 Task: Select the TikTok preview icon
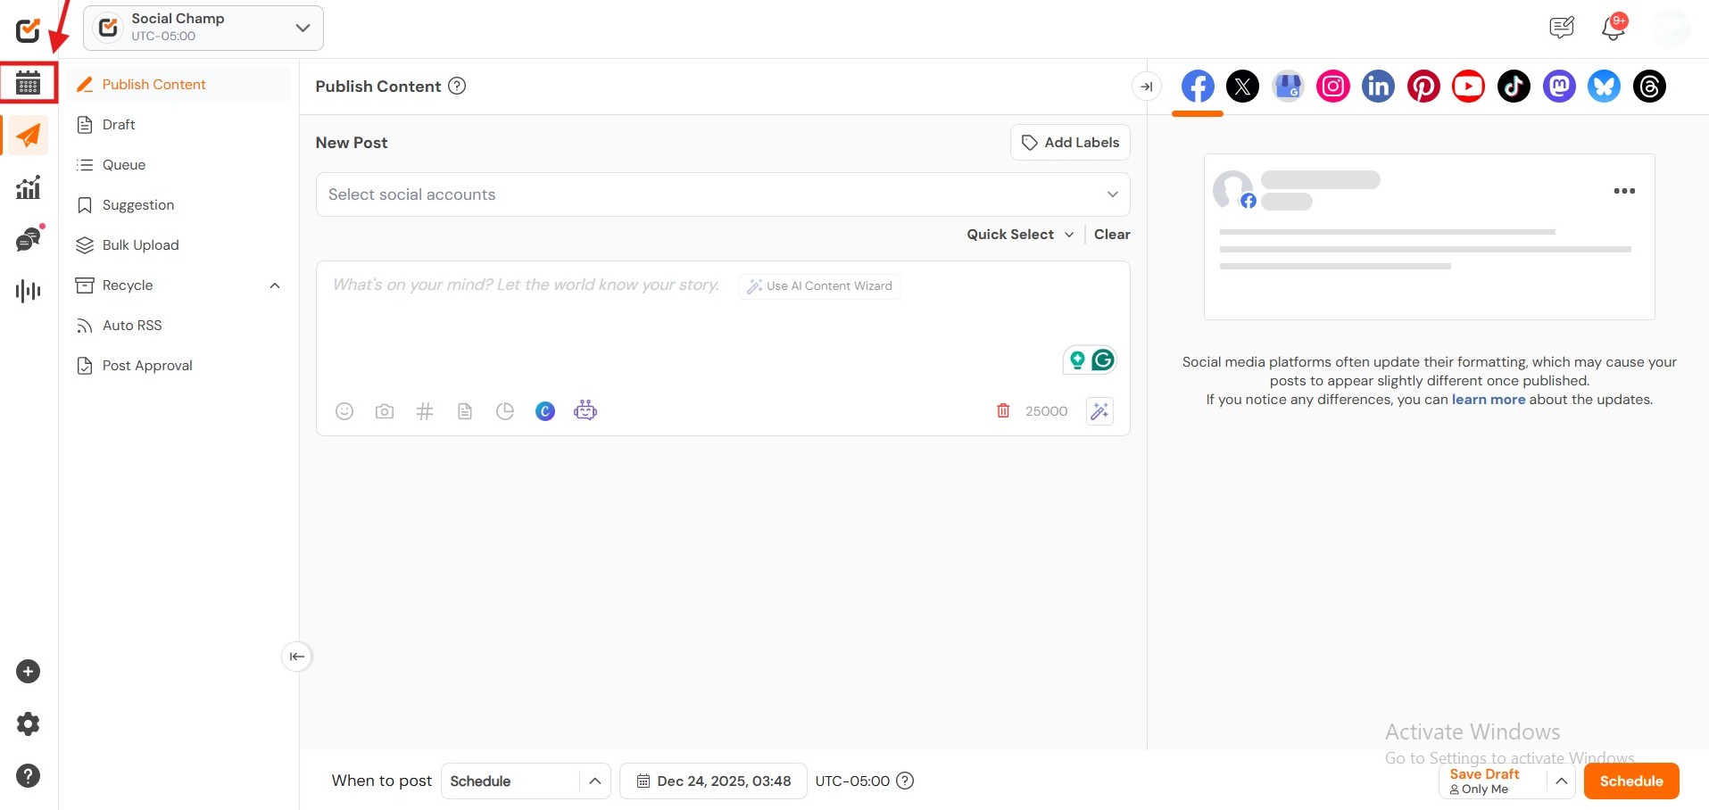pyautogui.click(x=1514, y=87)
